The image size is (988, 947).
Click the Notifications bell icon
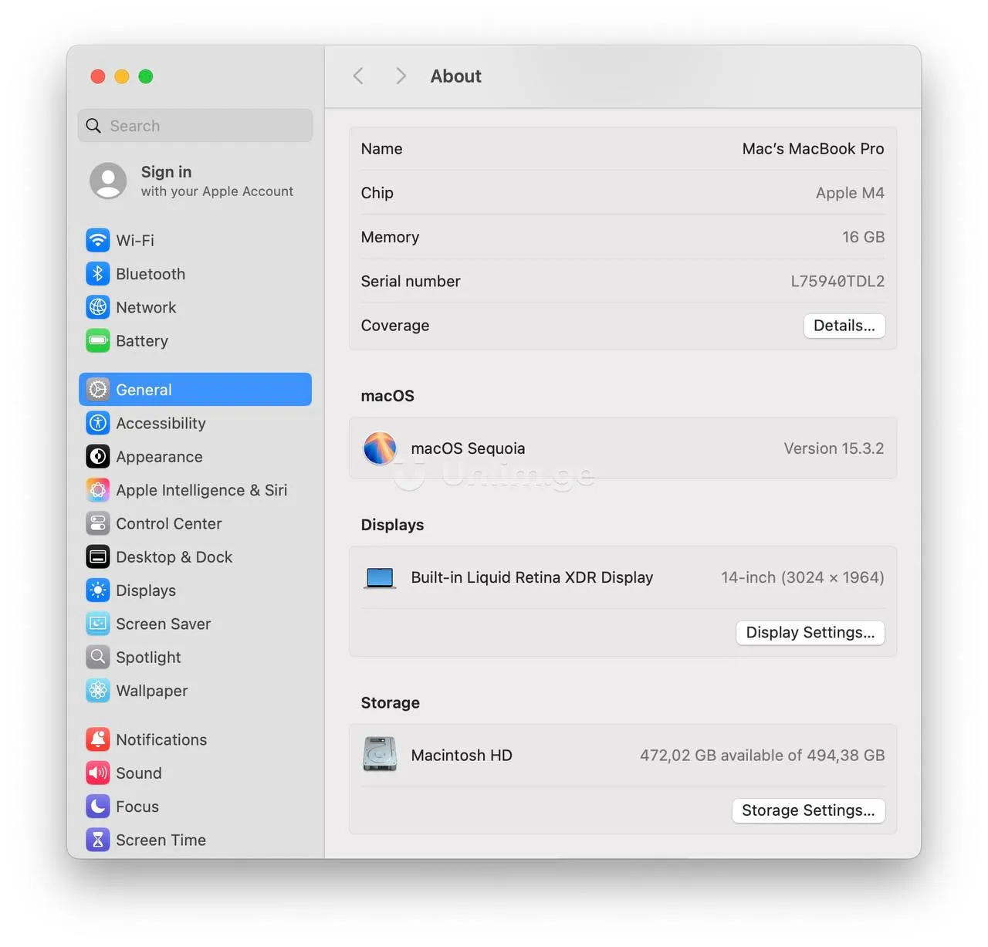[98, 739]
